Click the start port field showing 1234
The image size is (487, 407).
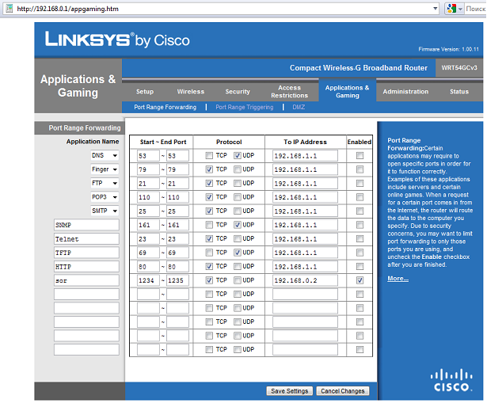148,280
